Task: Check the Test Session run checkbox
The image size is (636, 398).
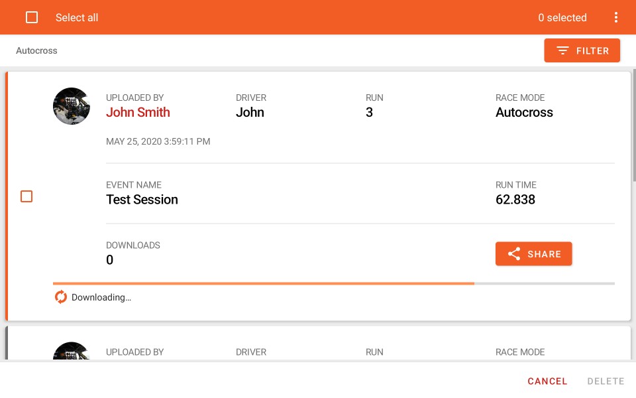Action: click(26, 196)
